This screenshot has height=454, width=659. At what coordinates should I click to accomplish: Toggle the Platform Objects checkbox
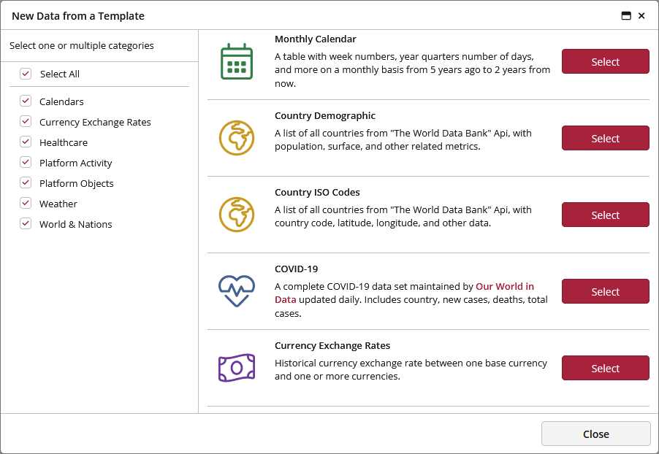pyautogui.click(x=26, y=183)
